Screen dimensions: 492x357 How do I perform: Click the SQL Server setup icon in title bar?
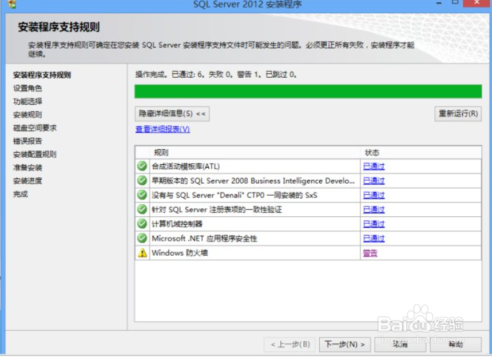coord(12,4)
